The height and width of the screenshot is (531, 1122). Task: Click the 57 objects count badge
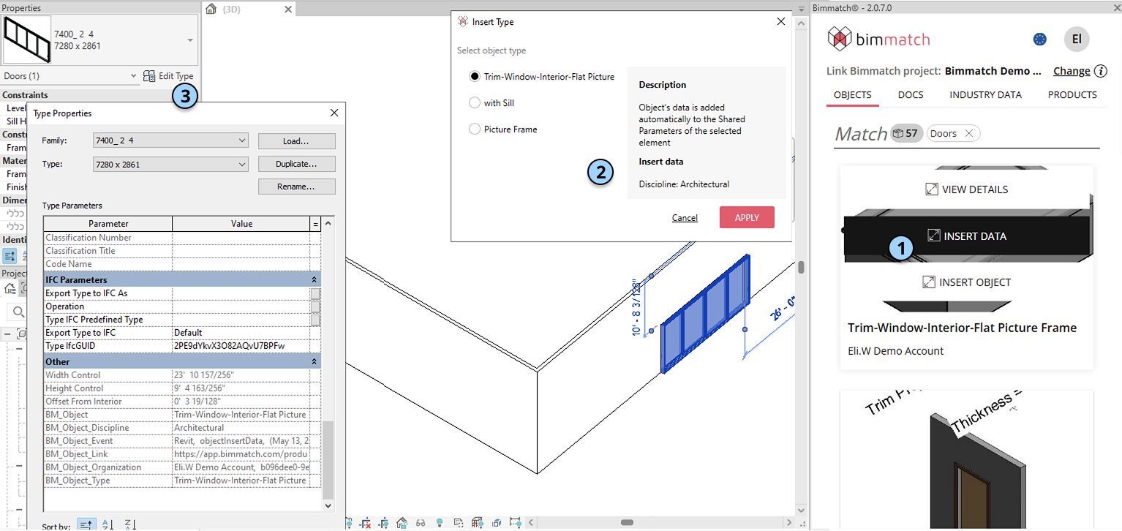pos(906,133)
